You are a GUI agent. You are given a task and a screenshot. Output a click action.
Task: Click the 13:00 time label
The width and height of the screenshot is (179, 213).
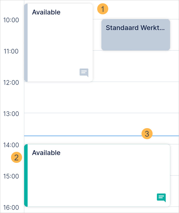[x=11, y=114]
